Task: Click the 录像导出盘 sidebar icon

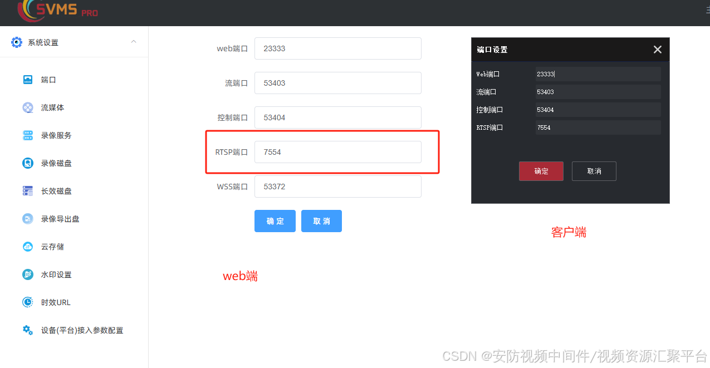Action: [x=28, y=219]
